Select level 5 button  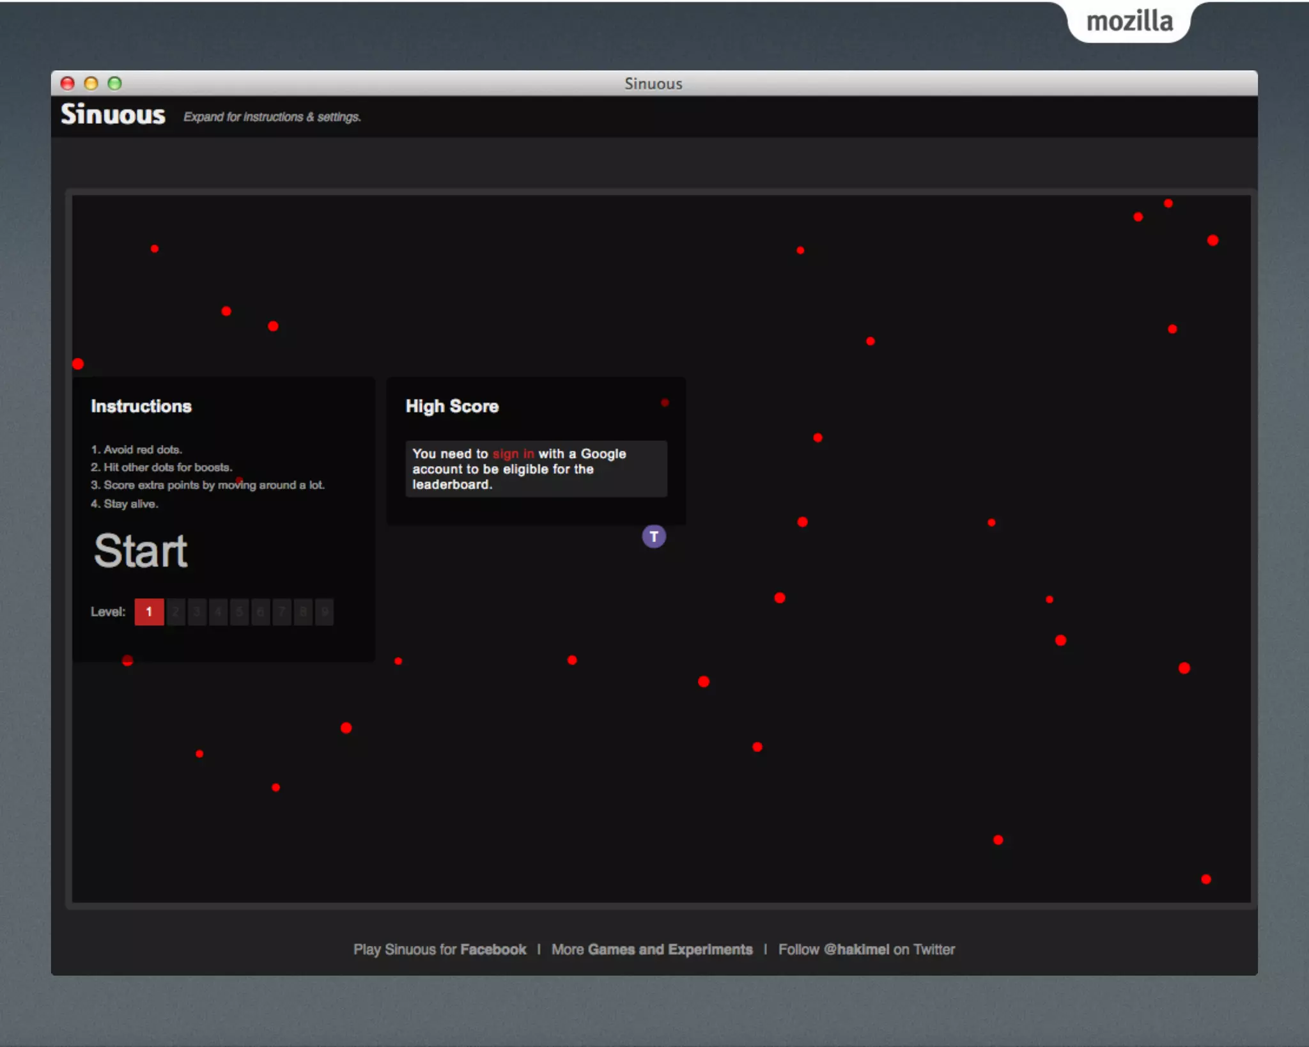point(239,612)
